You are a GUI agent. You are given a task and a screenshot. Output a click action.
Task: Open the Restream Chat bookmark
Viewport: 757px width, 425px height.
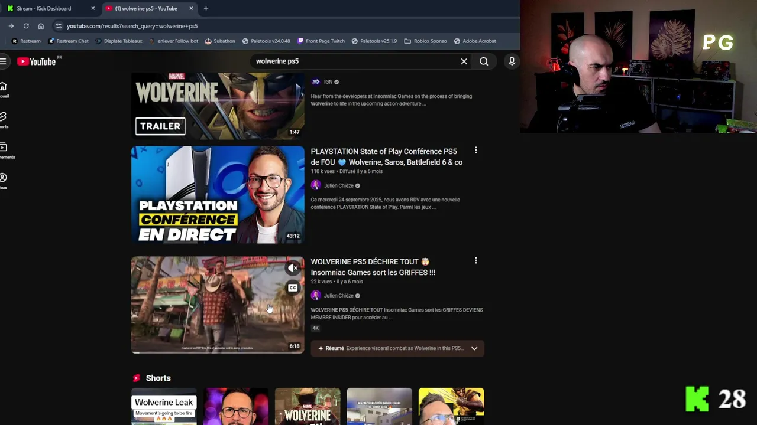pyautogui.click(x=69, y=41)
